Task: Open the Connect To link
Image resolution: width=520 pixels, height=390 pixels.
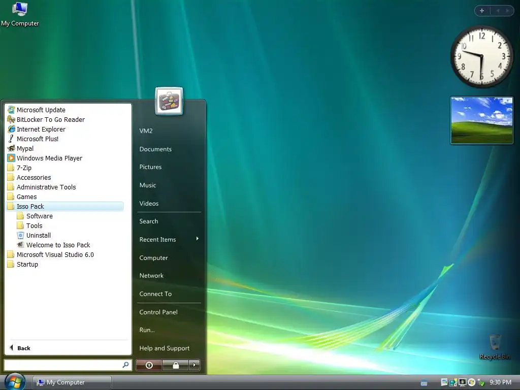Action: pyautogui.click(x=155, y=294)
